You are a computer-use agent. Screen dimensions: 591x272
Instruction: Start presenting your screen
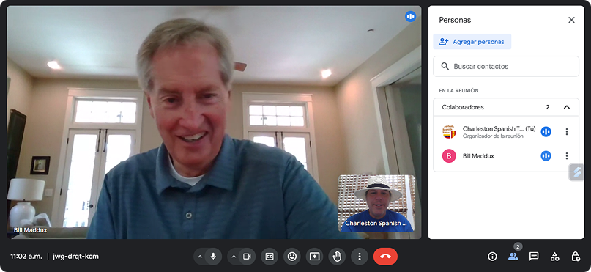tap(314, 257)
